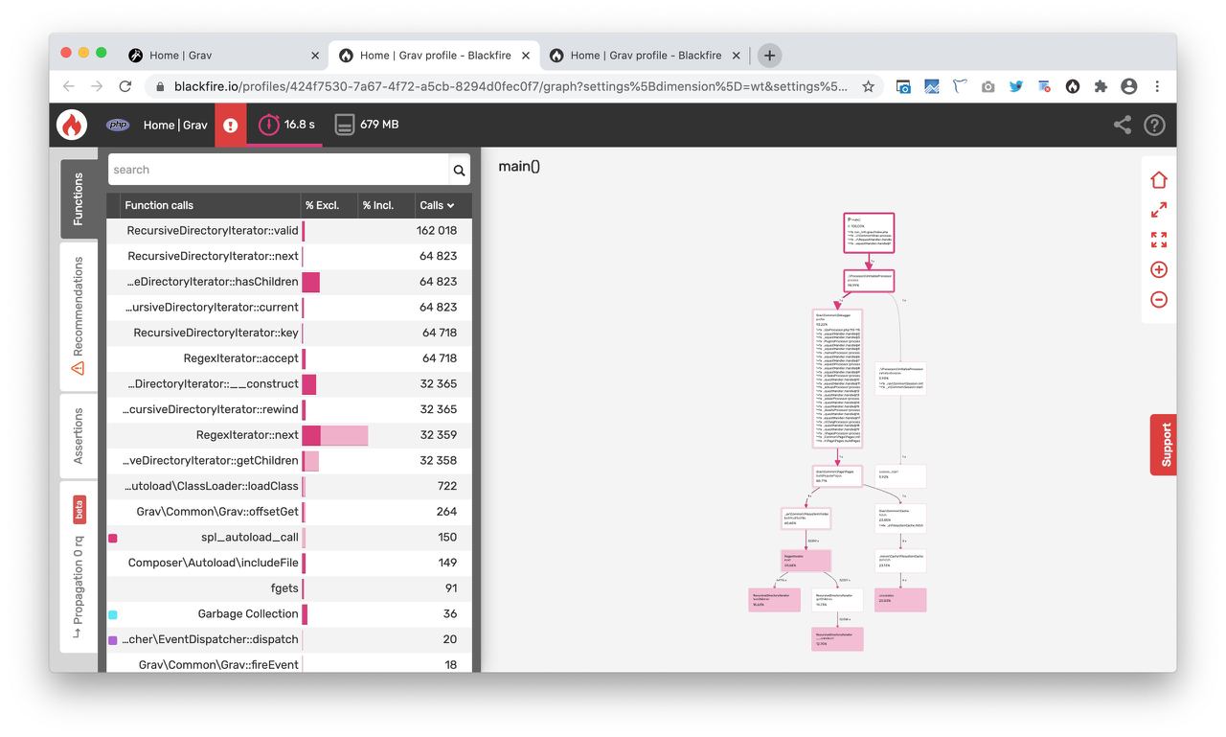Viewport: 1226px width, 737px height.
Task: Select the Grav\Common\Grav::offsetGet row
Action: point(289,512)
